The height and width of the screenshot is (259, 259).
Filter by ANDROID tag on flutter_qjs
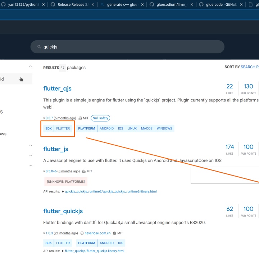106,128
